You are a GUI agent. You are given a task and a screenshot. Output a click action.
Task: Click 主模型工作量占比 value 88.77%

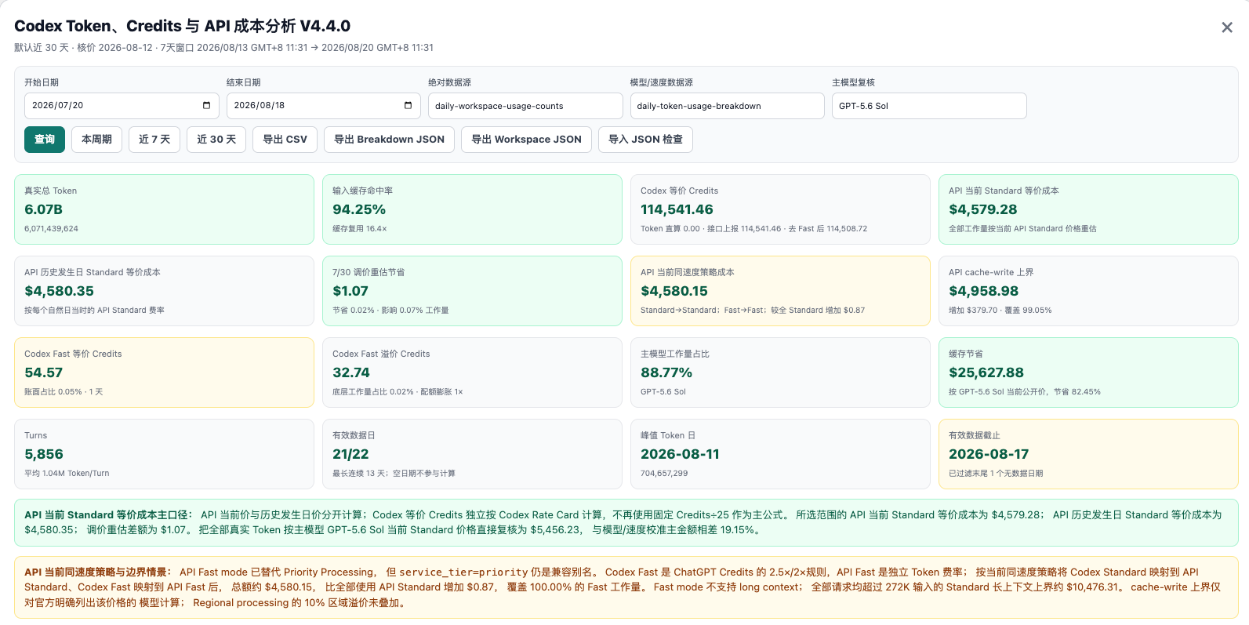point(666,372)
